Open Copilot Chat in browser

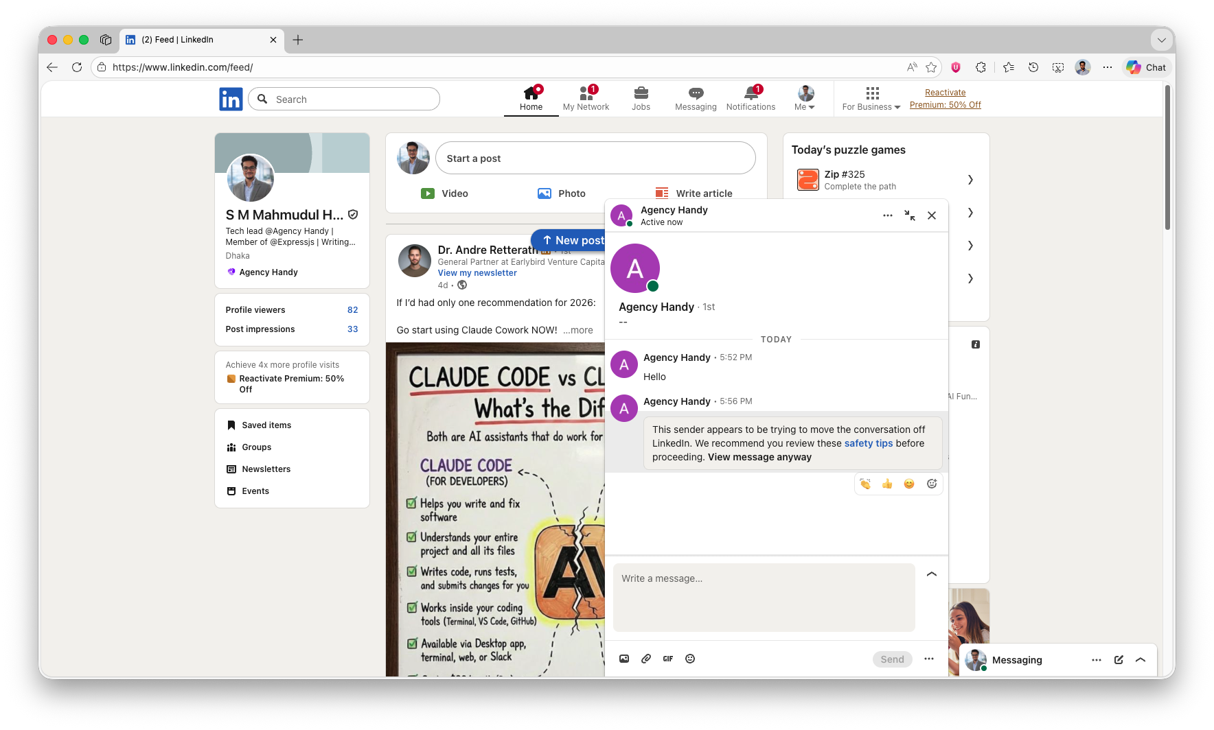(1146, 67)
